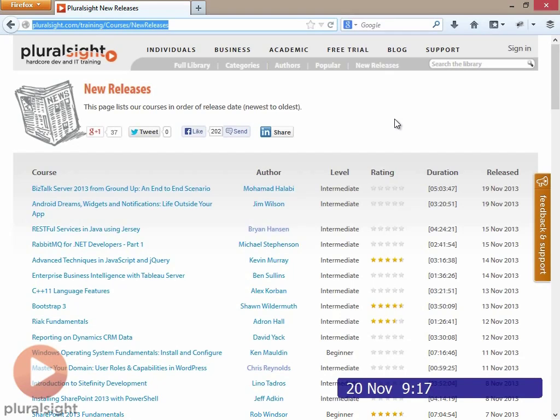
Task: Open the toolbar overflow dropdown arrow
Action: tap(534, 25)
